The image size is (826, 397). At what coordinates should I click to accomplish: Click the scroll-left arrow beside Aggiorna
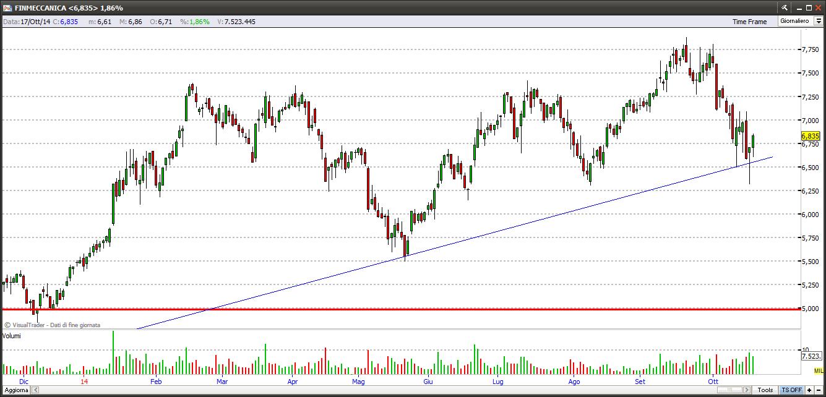[x=35, y=390]
